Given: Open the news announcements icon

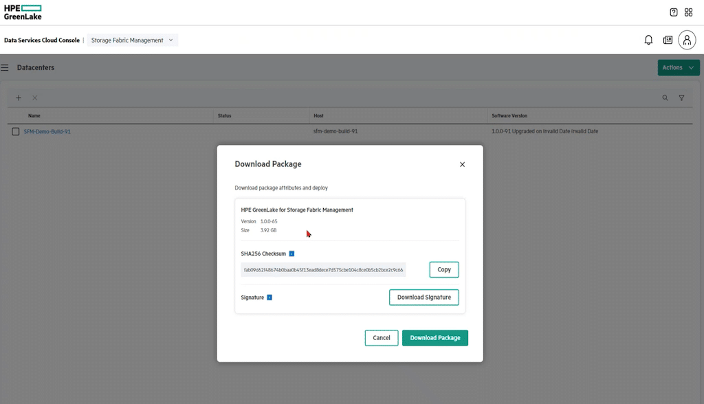Looking at the screenshot, I should point(668,40).
